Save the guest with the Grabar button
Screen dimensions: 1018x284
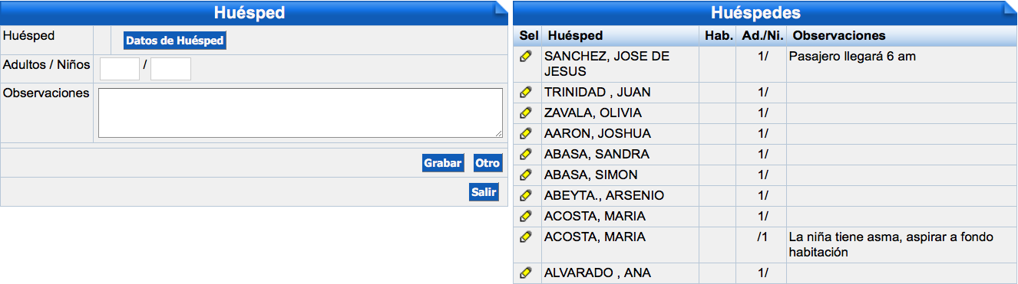443,163
